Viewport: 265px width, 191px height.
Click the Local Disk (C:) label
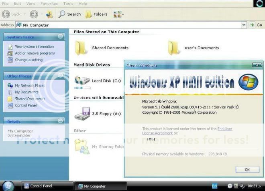[106, 81]
